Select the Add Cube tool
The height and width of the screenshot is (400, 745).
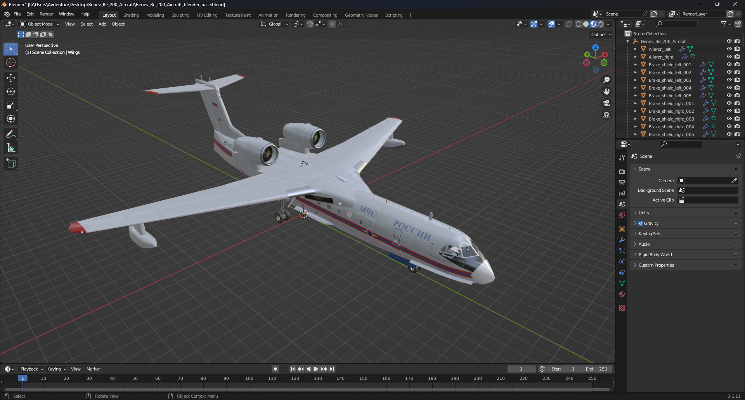11,164
